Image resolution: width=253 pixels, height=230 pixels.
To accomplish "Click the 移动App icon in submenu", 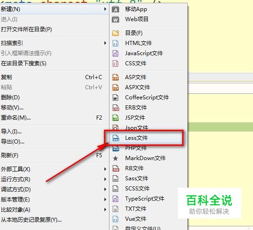I will click(115, 9).
